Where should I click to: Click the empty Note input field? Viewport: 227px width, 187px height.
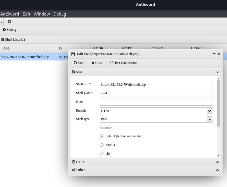[x=156, y=102]
